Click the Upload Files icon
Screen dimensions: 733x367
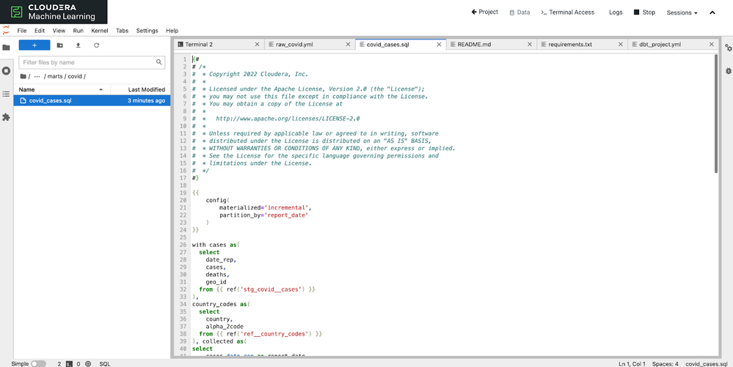click(79, 45)
